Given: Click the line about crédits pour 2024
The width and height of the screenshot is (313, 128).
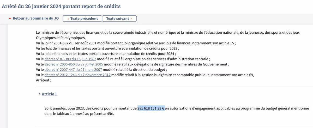Looking at the screenshot, I should coord(106,54).
